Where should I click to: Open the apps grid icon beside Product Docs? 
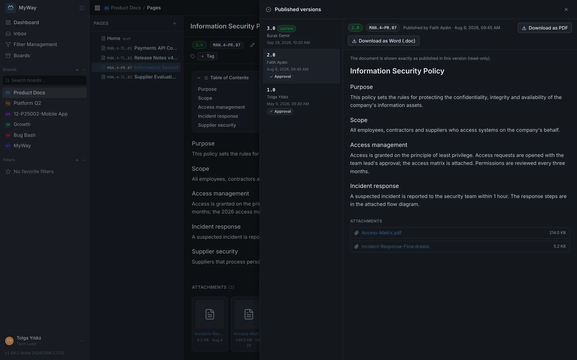point(97,8)
